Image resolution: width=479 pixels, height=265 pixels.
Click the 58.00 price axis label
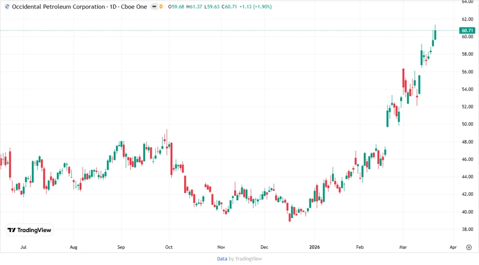point(467,54)
